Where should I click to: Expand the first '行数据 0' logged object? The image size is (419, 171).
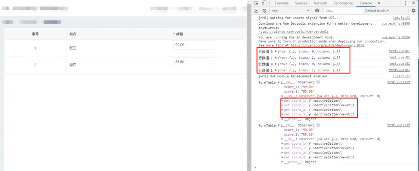pyautogui.click(x=276, y=51)
